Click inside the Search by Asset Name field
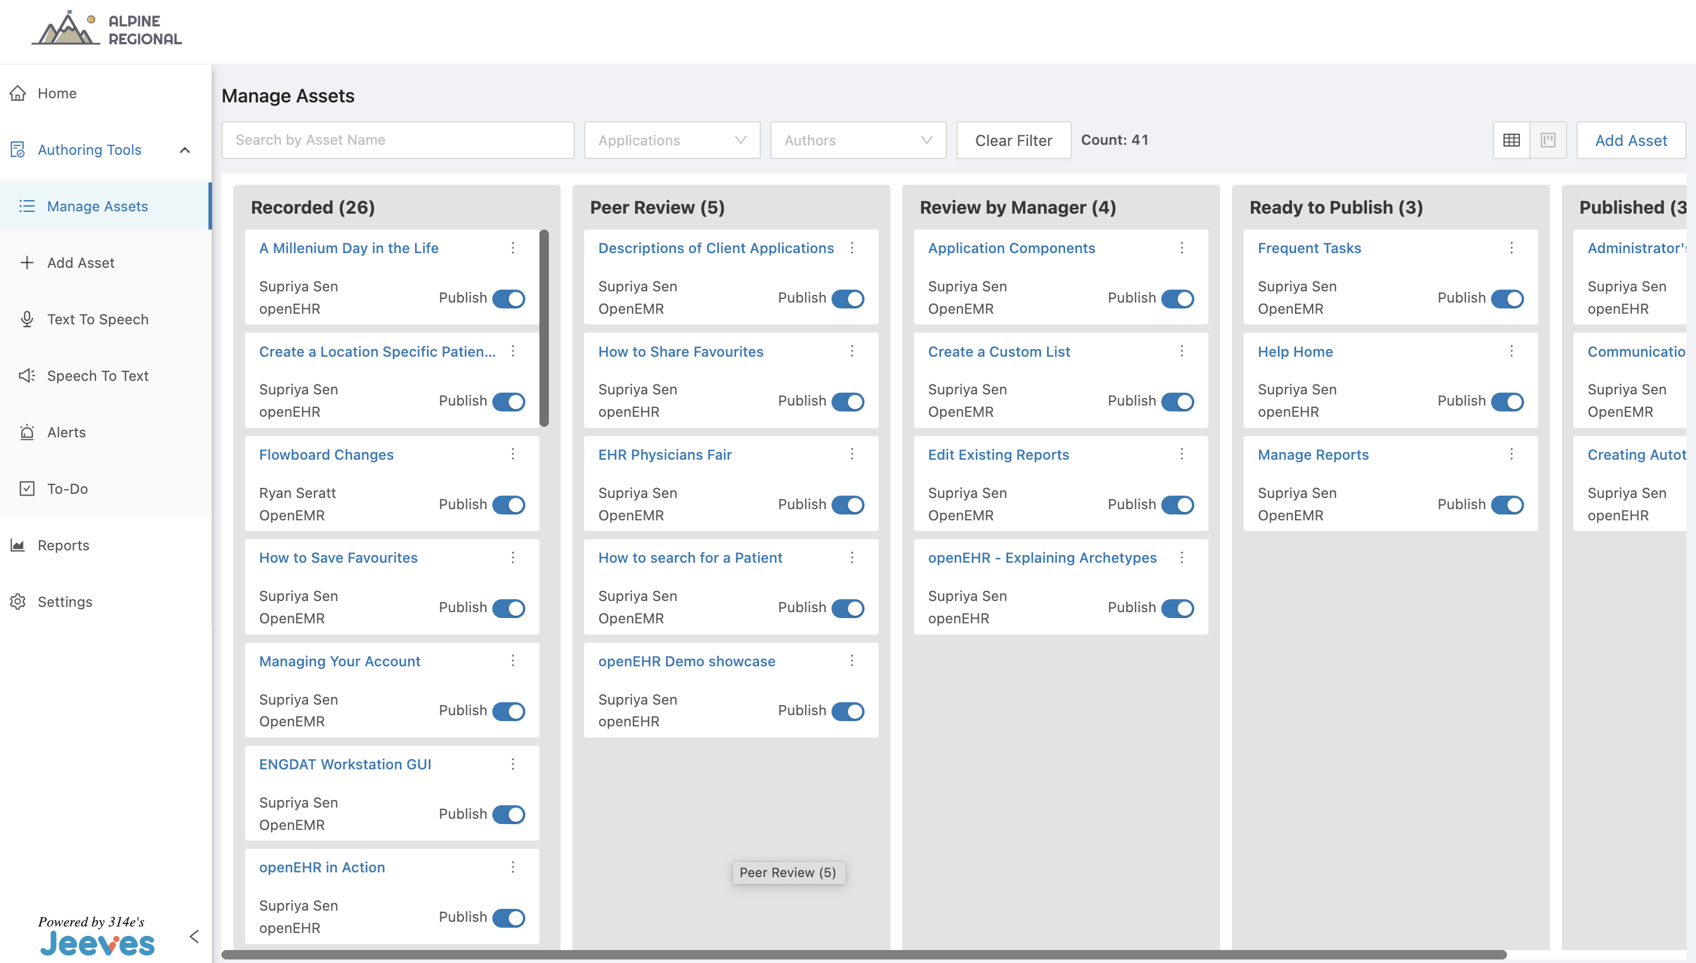 [397, 140]
